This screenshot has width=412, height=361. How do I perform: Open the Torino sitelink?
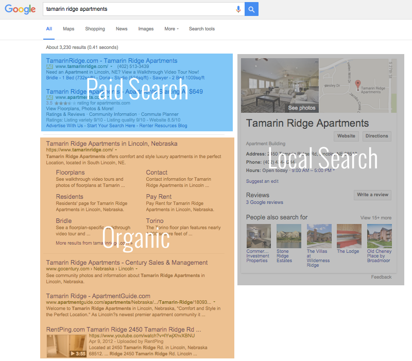tap(154, 221)
